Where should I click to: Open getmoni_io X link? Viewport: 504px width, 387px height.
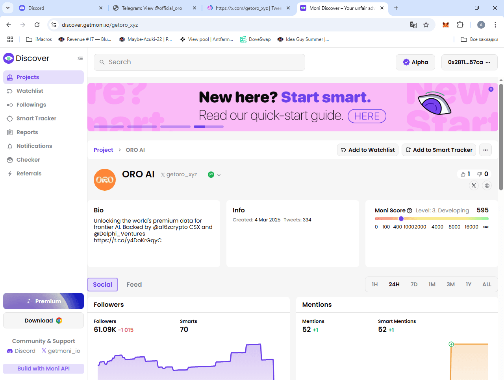(61, 351)
